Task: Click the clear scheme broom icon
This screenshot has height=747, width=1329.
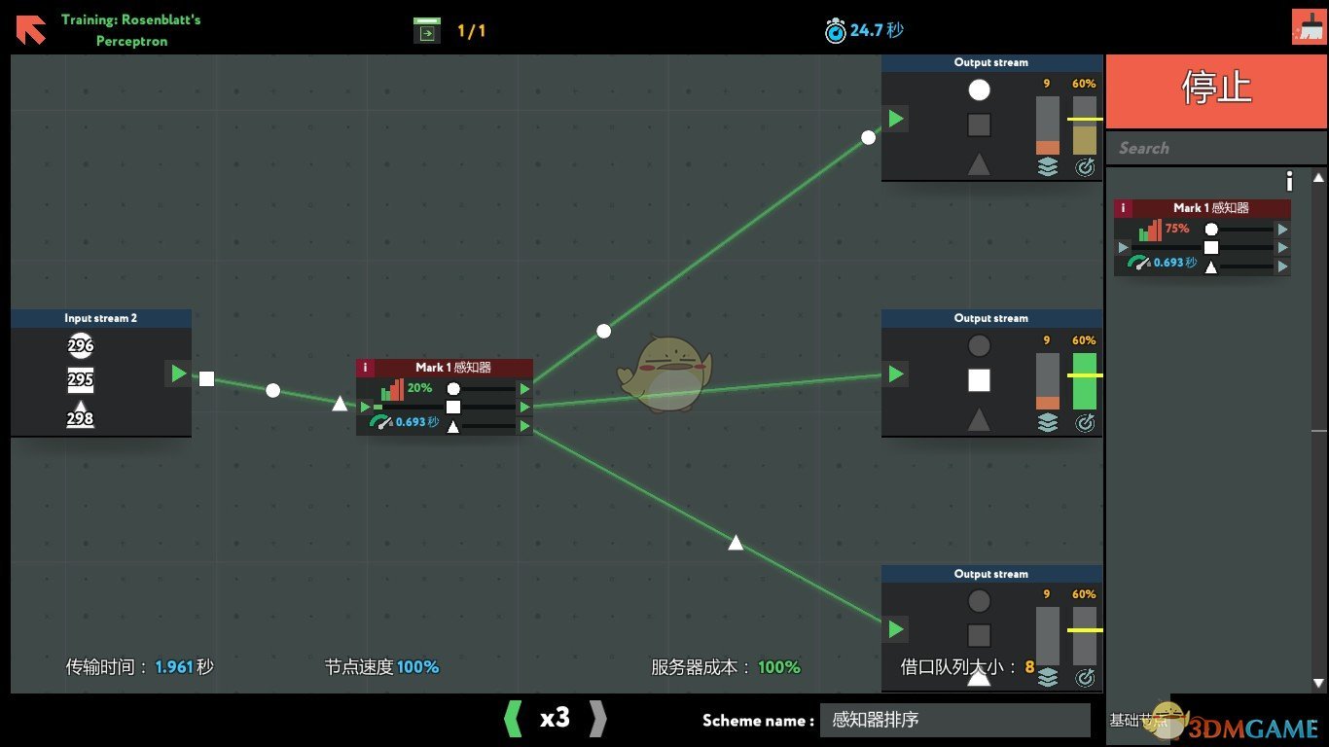Action: pos(1309,27)
